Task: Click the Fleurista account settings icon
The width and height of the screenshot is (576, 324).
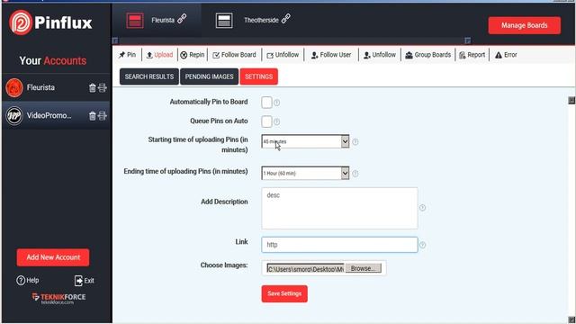Action: pyautogui.click(x=103, y=88)
